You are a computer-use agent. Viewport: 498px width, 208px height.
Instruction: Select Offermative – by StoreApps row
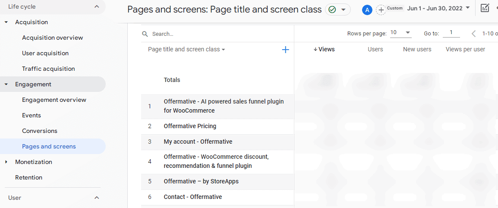(217, 182)
